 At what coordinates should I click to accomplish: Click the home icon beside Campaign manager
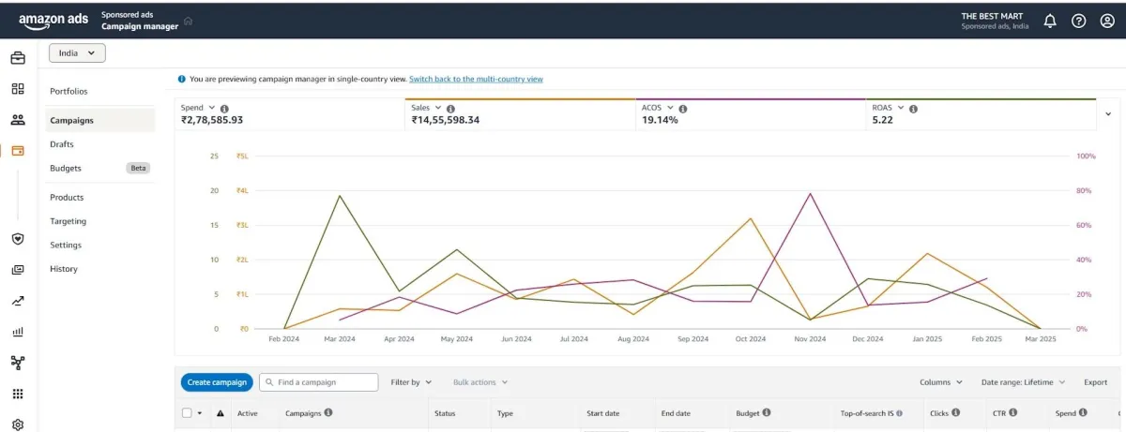coord(189,21)
